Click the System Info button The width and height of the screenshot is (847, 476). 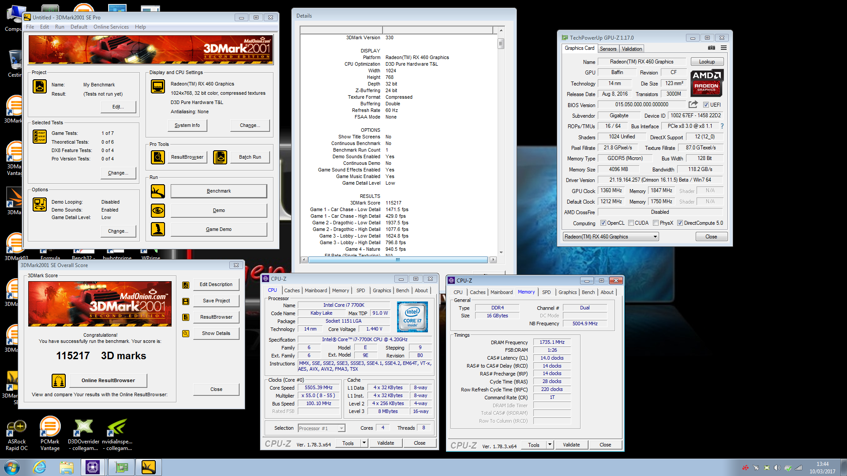(187, 126)
